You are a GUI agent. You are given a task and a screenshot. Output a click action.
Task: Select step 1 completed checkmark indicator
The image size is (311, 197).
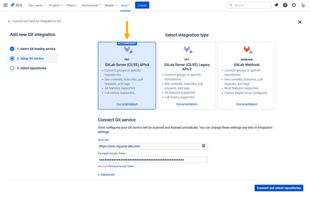point(12,49)
